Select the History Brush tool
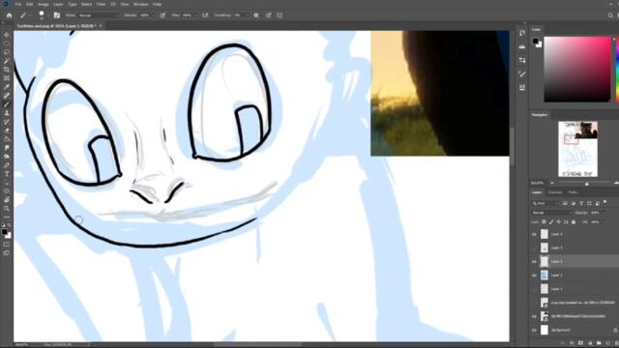 pyautogui.click(x=7, y=122)
